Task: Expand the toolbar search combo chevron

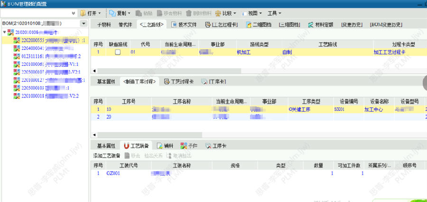Action: [x=73, y=13]
